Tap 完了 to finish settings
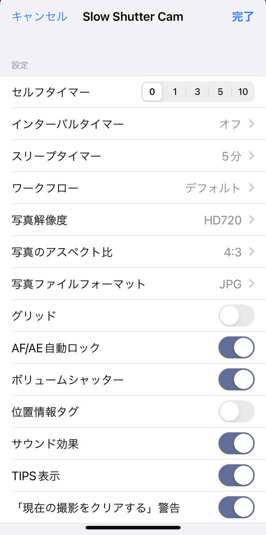This screenshot has width=266, height=535. tap(243, 17)
